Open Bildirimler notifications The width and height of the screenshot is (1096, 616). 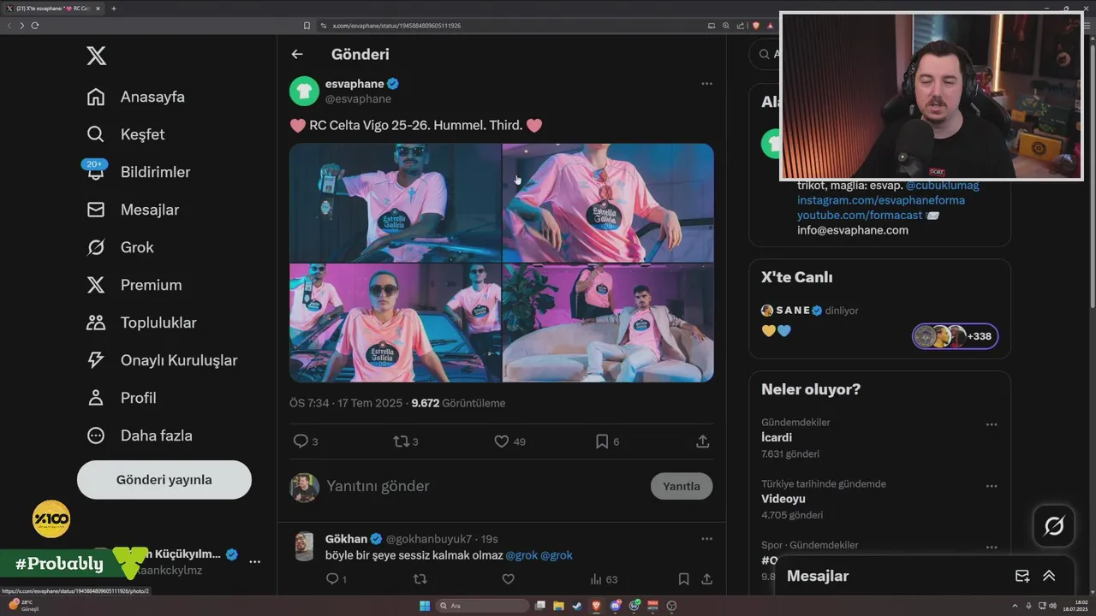(138, 172)
